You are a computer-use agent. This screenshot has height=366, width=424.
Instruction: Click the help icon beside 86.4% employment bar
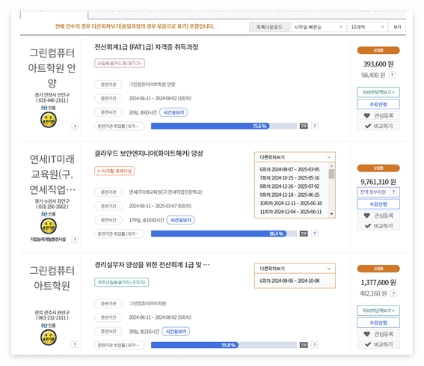click(315, 234)
